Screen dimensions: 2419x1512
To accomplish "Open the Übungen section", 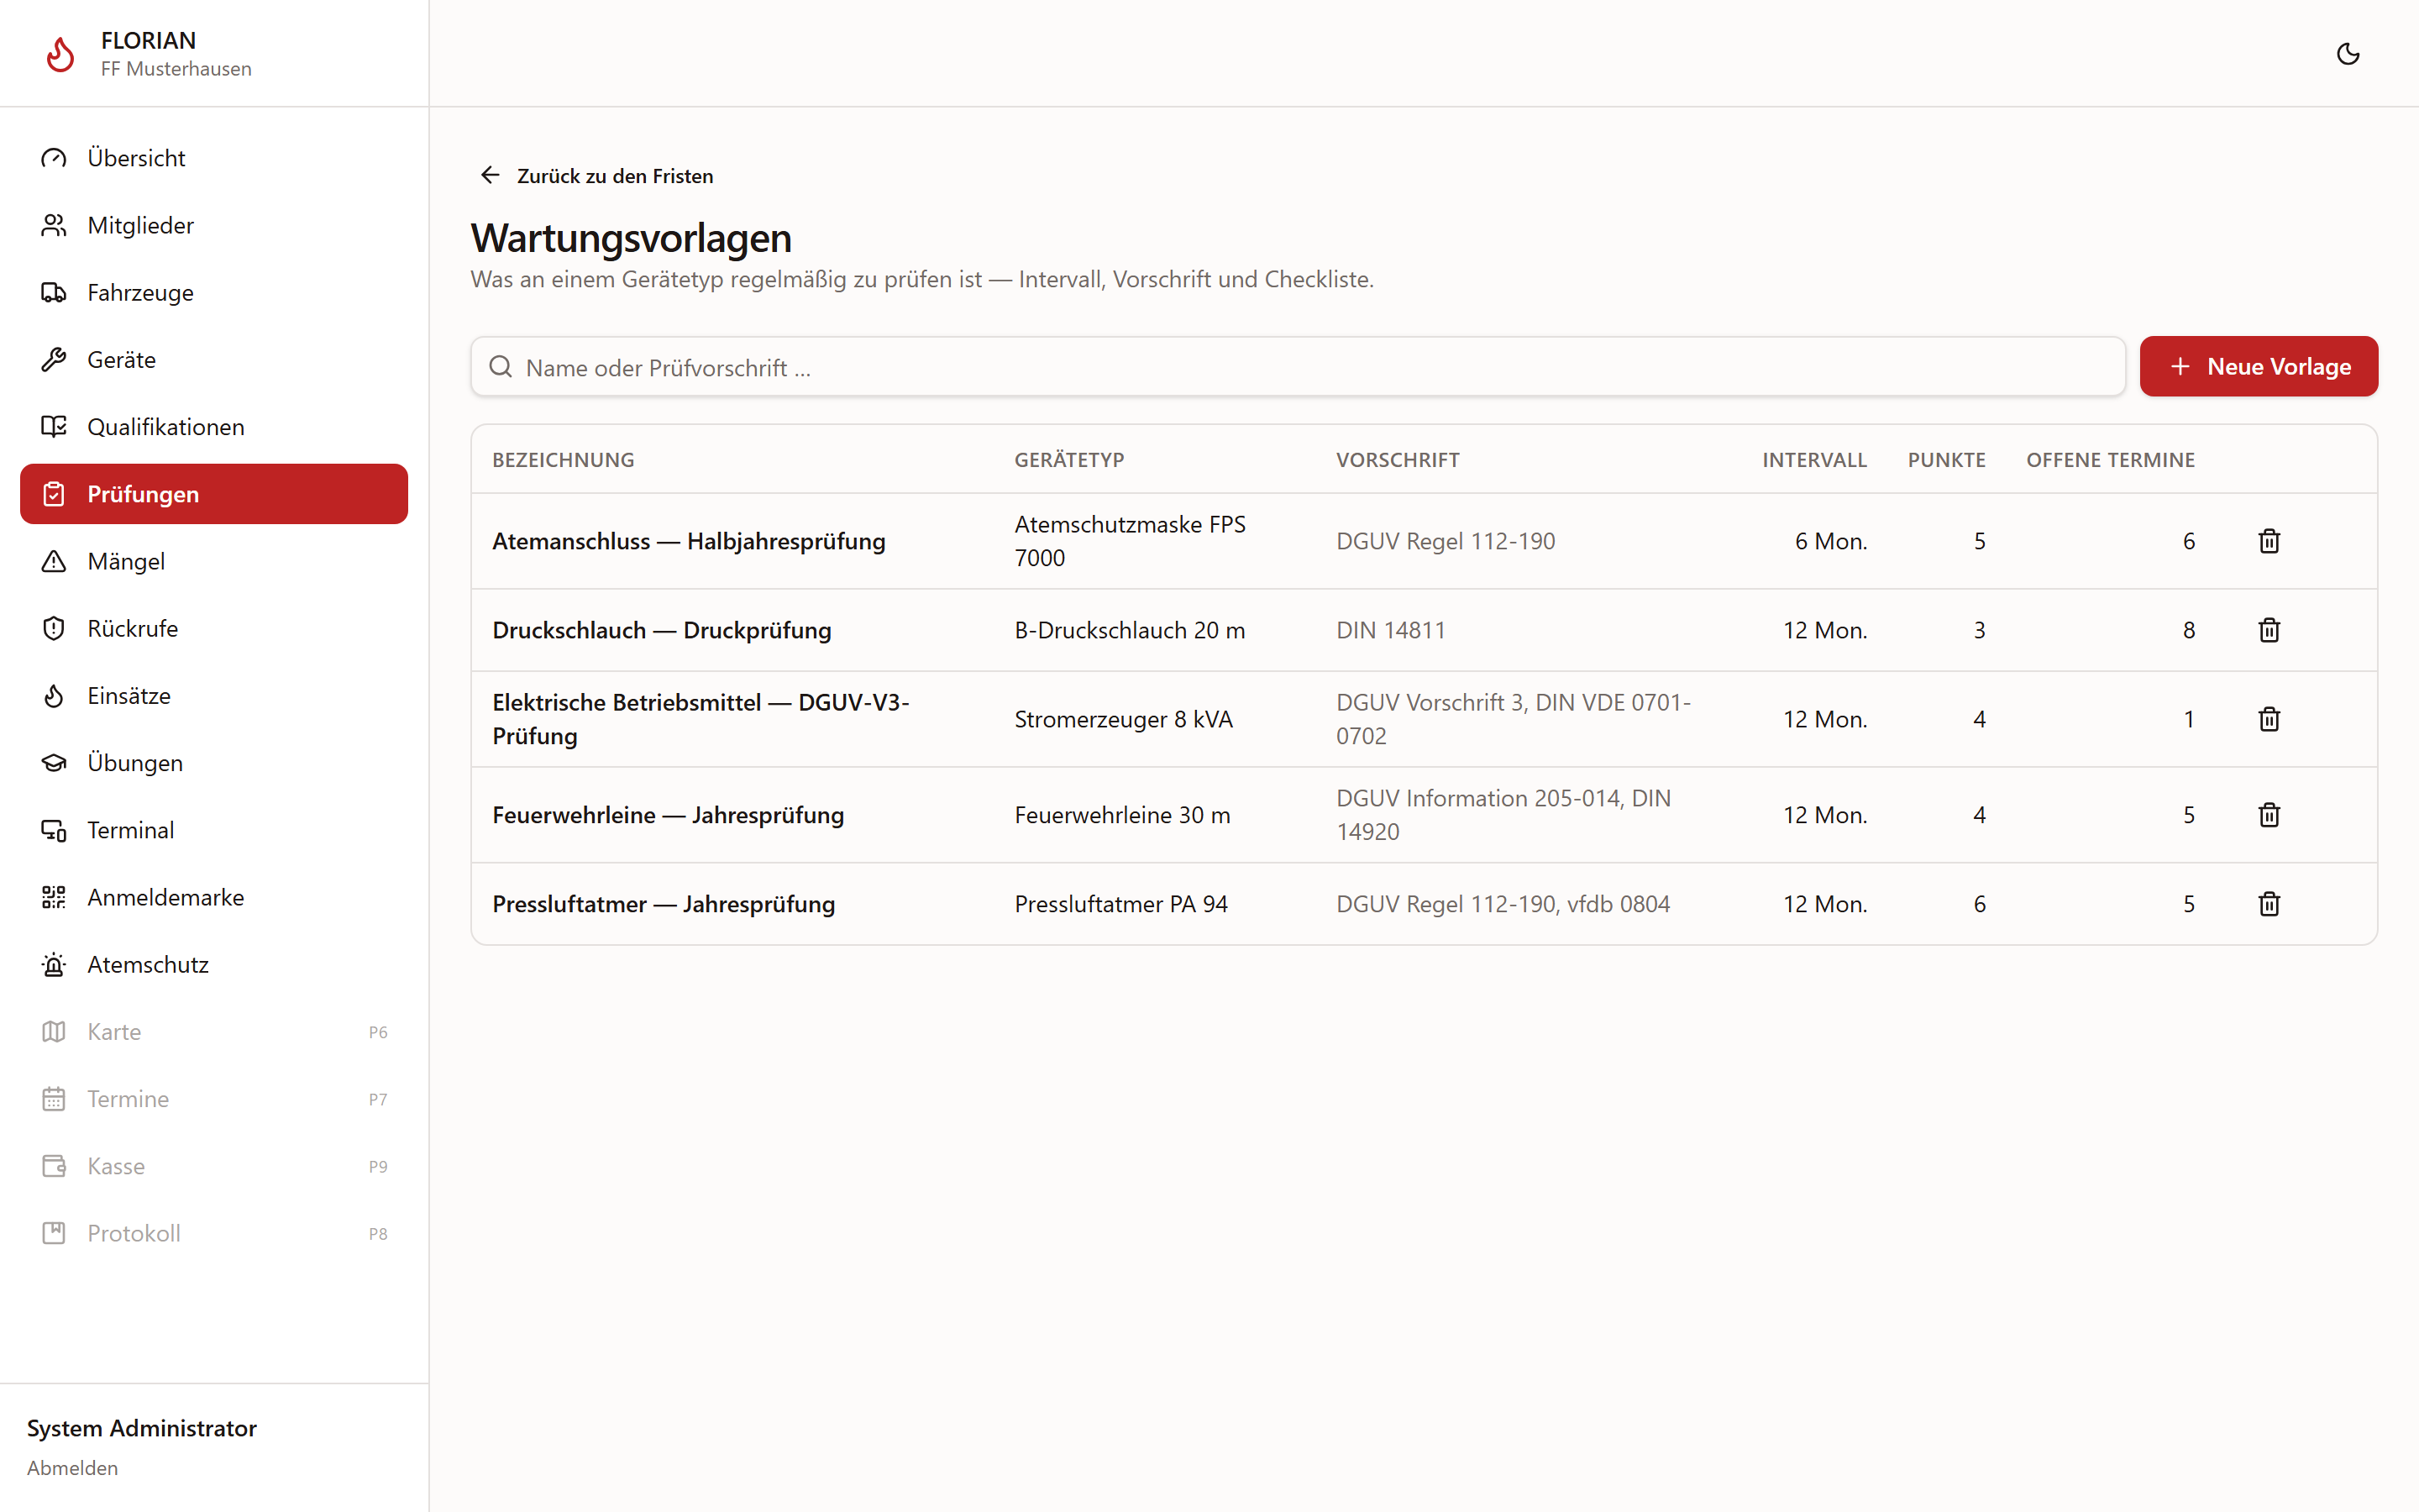I will tap(214, 763).
